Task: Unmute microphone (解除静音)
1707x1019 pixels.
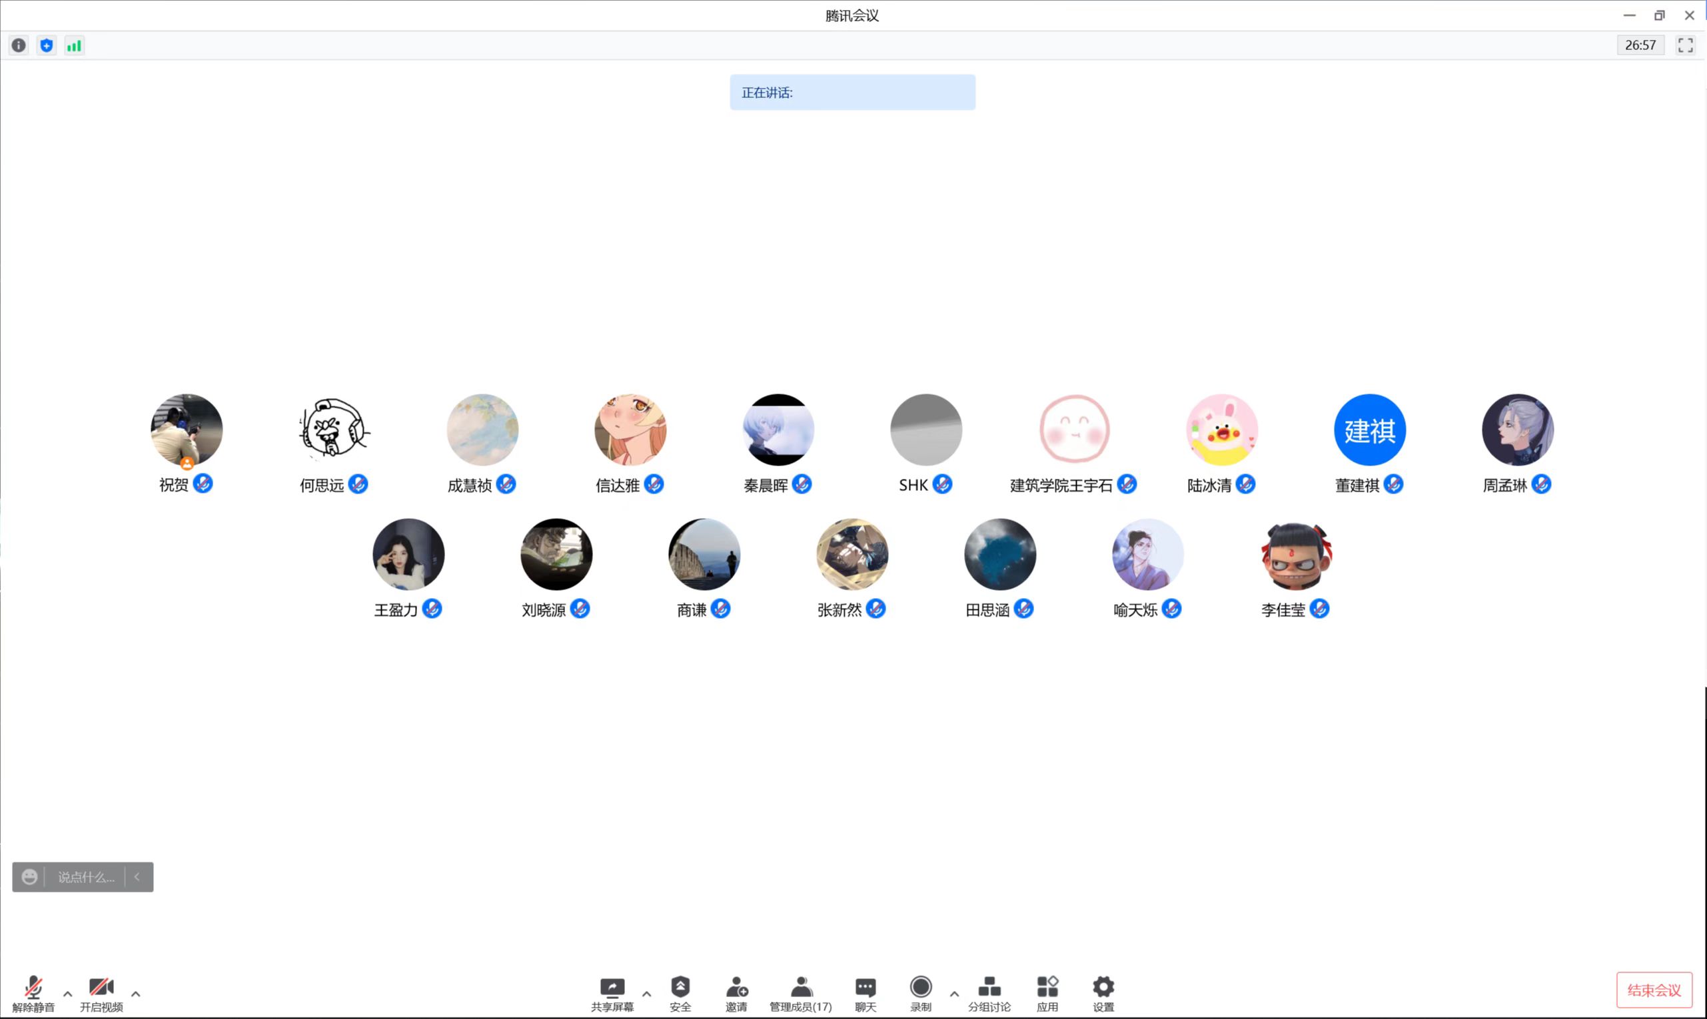Action: coord(33,993)
